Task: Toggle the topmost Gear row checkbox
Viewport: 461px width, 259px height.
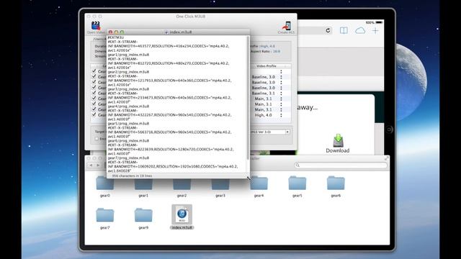Action: click(94, 71)
